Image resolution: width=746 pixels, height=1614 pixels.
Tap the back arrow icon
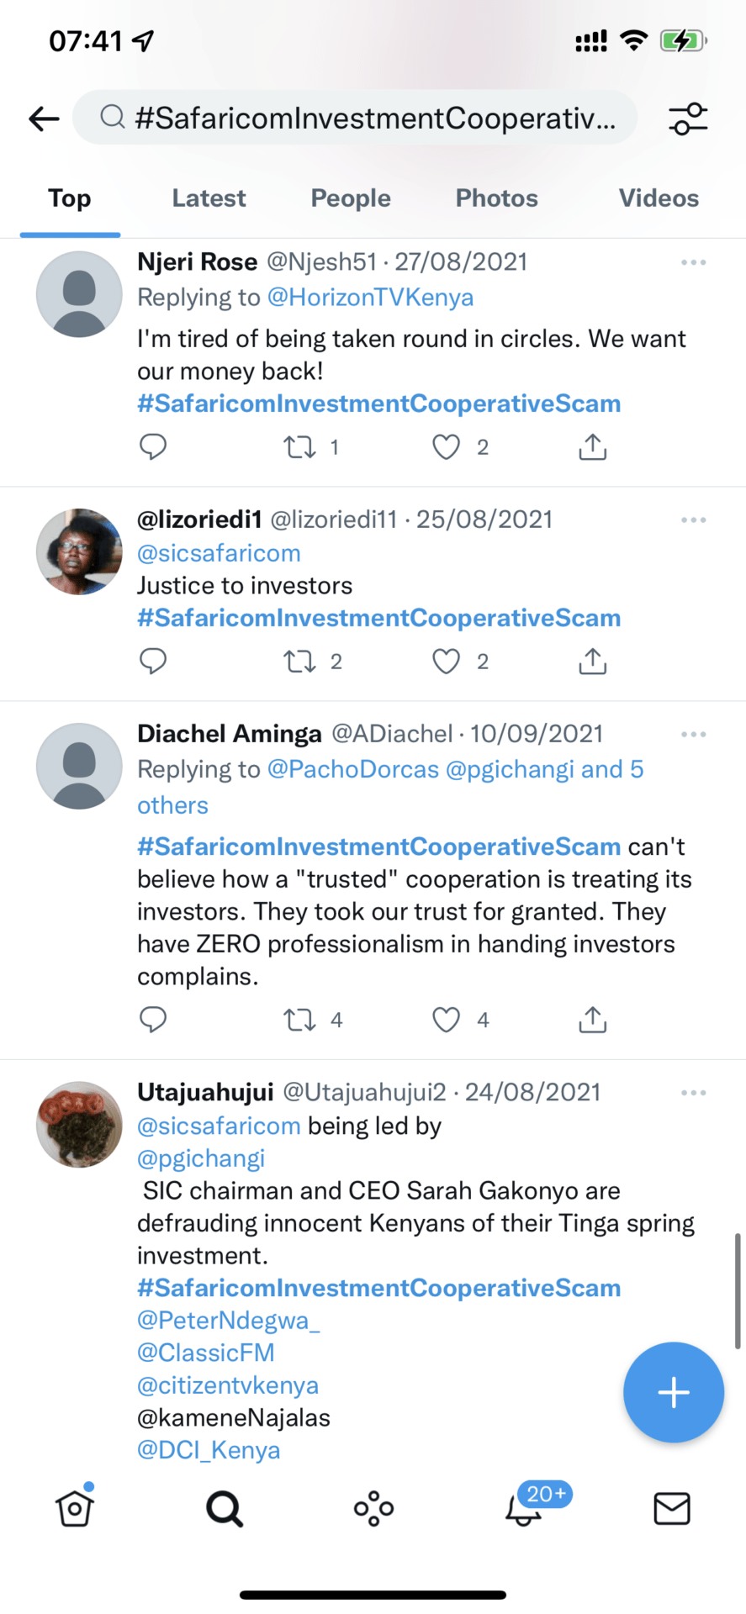44,119
